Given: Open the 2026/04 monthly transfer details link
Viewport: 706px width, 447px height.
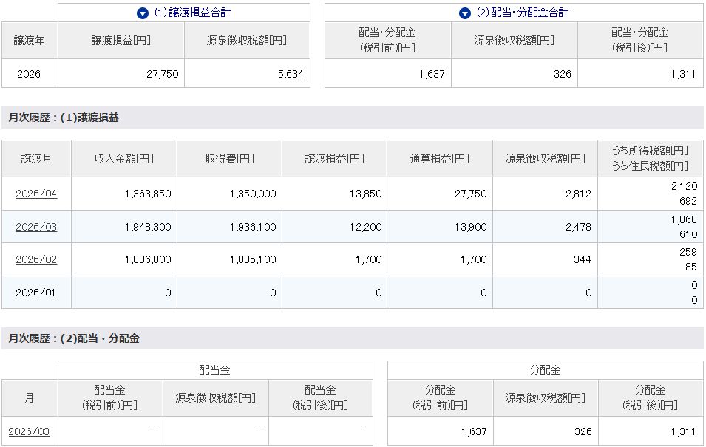Looking at the screenshot, I should coord(36,194).
